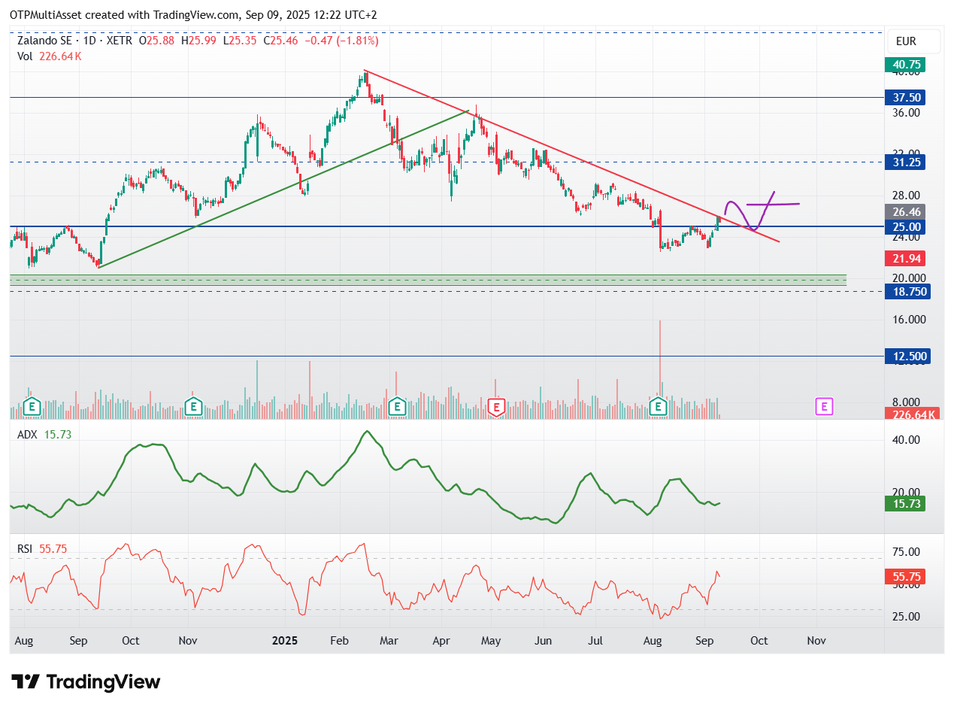Select the green ascending trendline
The width and height of the screenshot is (954, 710).
283,189
